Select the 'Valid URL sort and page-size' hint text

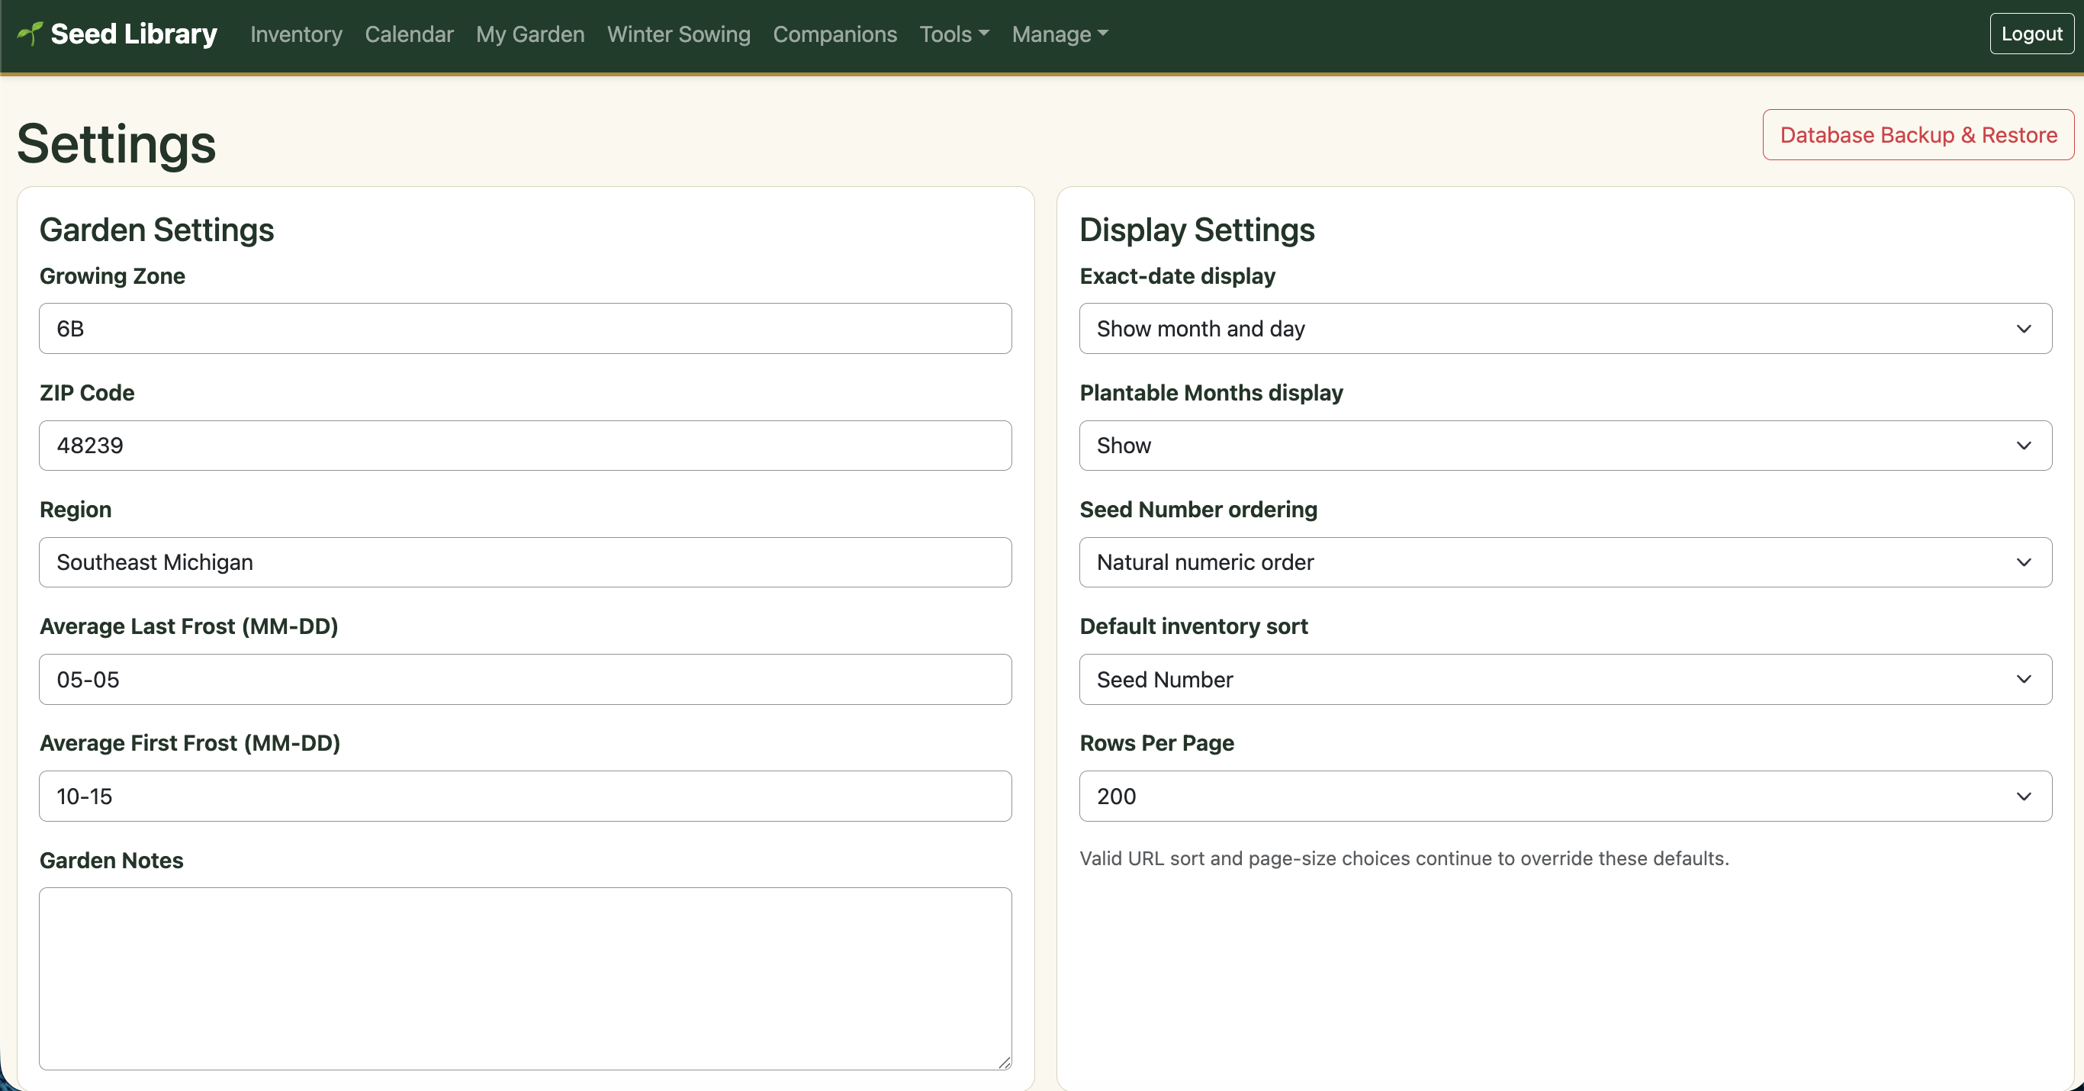[1404, 859]
